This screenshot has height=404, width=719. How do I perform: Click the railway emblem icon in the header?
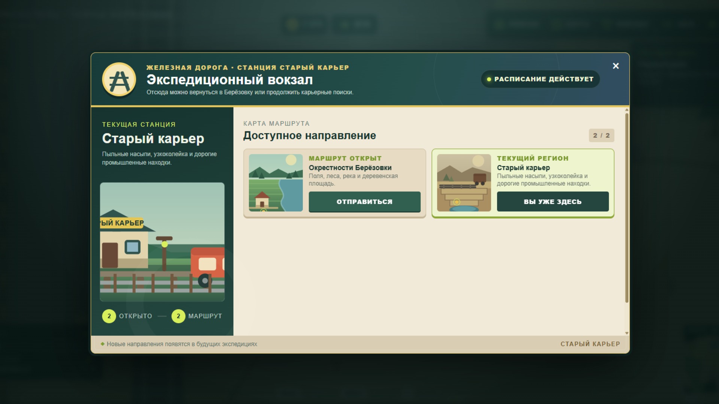[119, 79]
